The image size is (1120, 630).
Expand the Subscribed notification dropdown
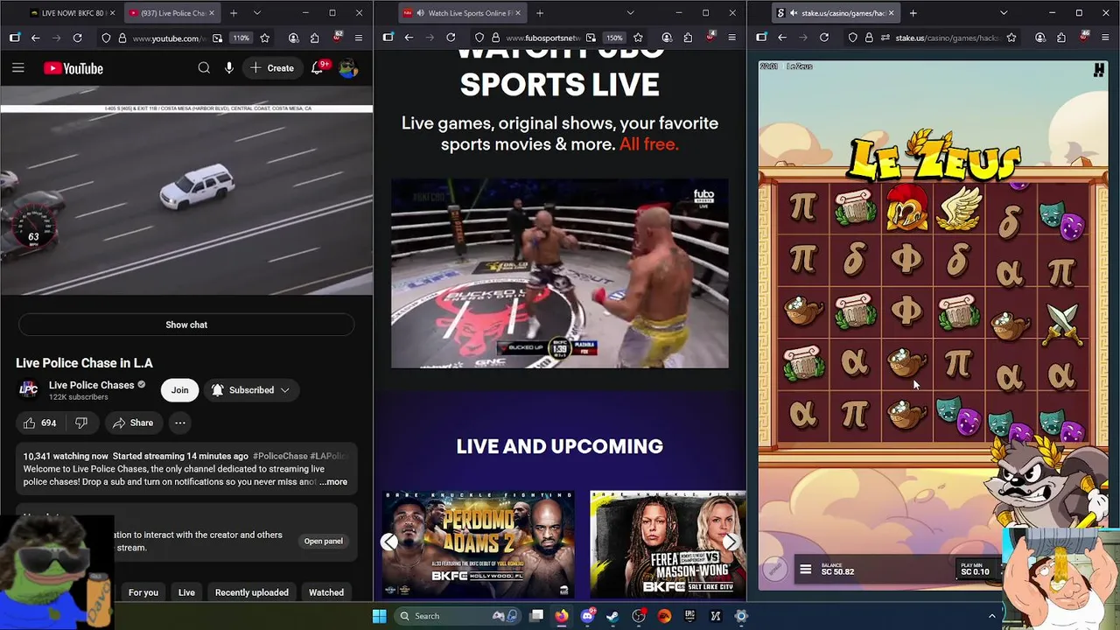click(x=250, y=390)
